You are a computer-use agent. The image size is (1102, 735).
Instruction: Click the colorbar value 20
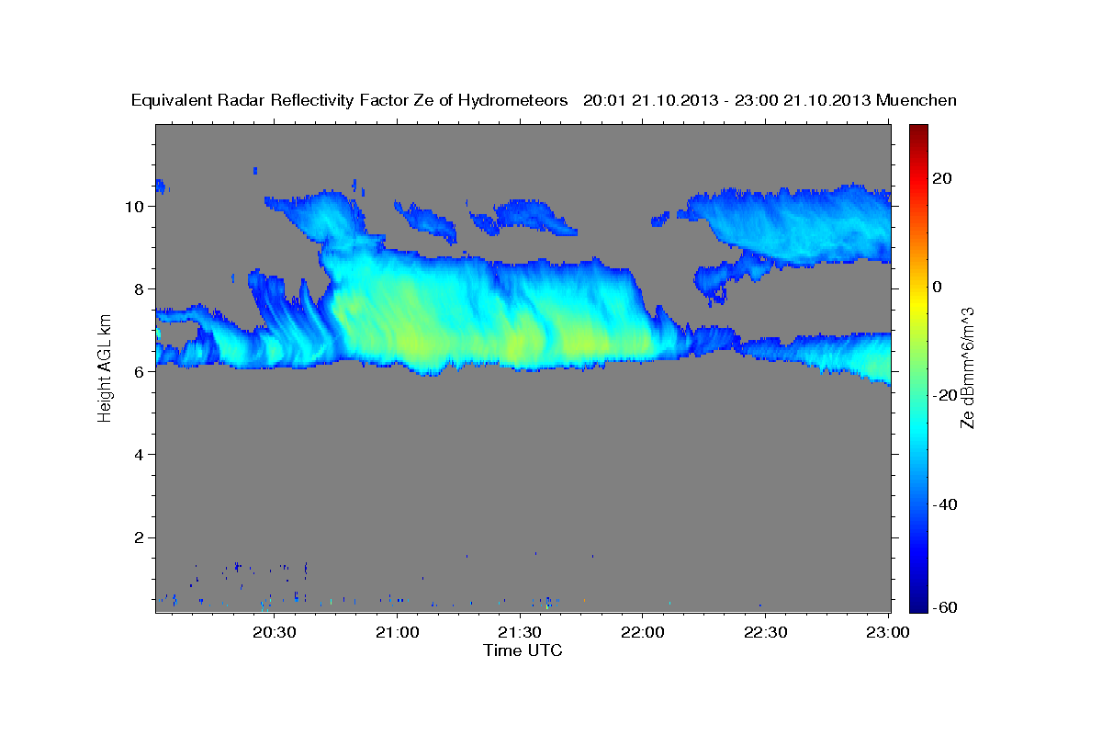coord(942,177)
